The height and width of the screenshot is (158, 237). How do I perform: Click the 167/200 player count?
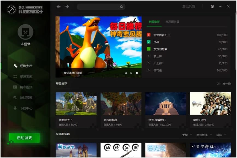click(222, 70)
